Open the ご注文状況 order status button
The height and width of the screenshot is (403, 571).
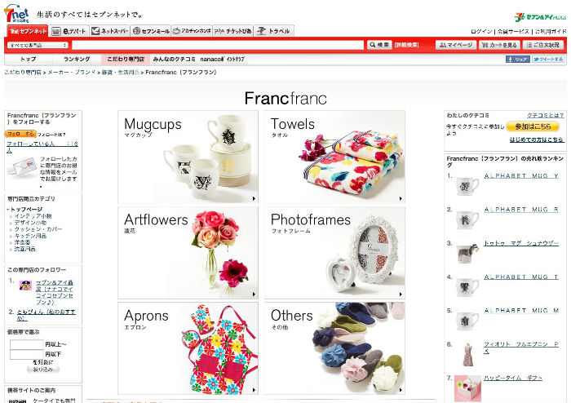[543, 45]
